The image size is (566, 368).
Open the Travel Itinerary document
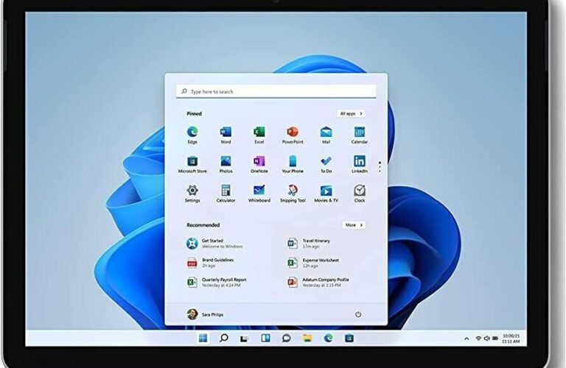309,244
